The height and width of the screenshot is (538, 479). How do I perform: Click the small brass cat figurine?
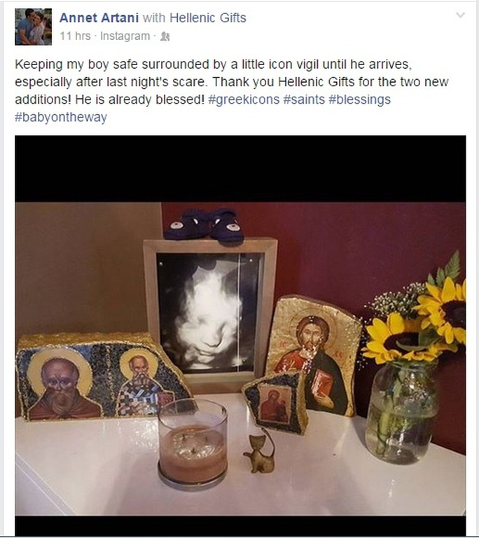click(x=259, y=453)
